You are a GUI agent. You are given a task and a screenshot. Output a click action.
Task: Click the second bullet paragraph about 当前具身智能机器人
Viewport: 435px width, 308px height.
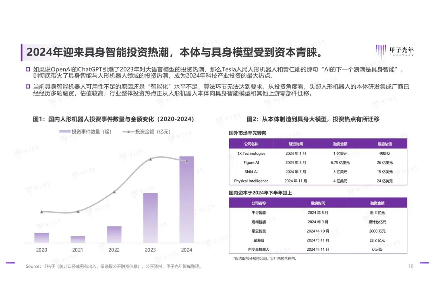(x=221, y=90)
